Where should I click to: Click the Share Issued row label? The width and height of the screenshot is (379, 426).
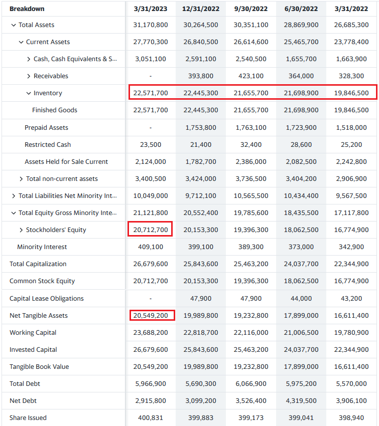click(28, 417)
